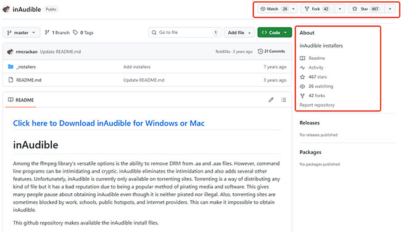
Task: View the 26 watching link
Action: [x=321, y=86]
